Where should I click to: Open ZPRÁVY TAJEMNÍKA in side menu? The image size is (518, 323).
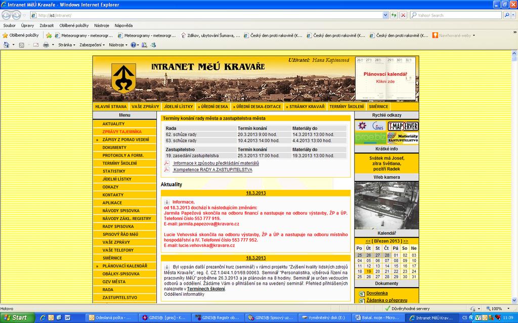[x=122, y=132]
